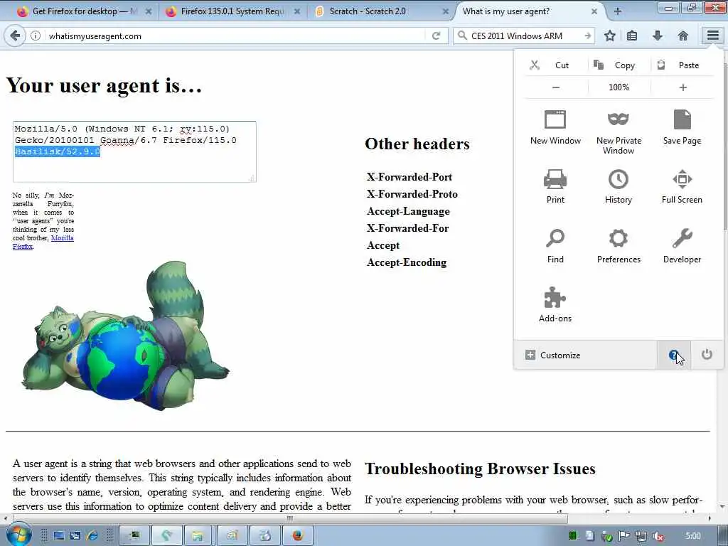Choose Save Page
728x546 pixels.
point(682,128)
